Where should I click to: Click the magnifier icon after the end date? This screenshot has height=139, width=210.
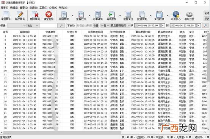205,25
